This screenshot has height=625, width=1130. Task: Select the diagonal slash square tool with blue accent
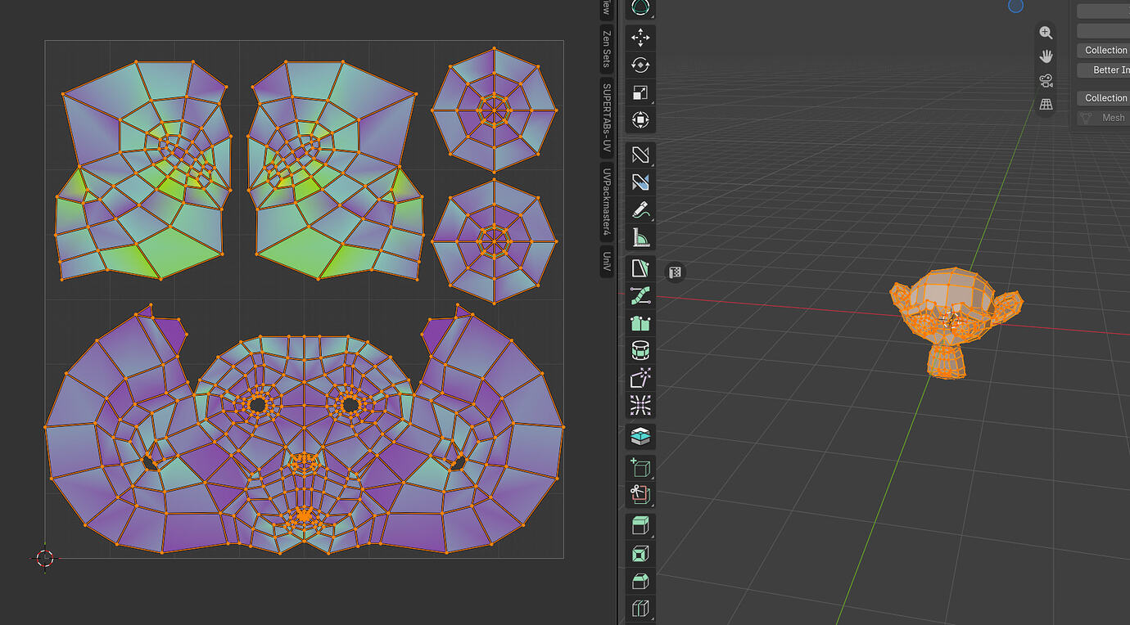point(640,182)
